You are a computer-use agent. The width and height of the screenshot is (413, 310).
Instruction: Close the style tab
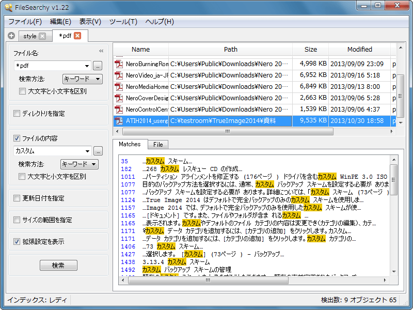(42, 36)
